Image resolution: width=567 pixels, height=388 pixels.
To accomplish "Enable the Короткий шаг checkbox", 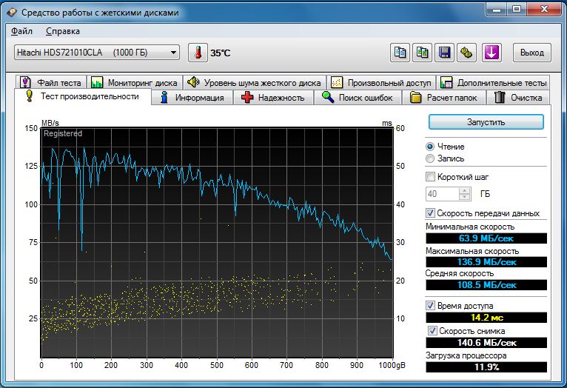I will pyautogui.click(x=431, y=177).
